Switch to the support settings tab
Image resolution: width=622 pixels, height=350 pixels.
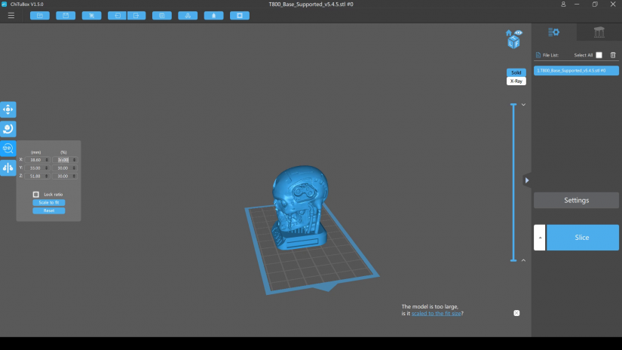(x=599, y=32)
